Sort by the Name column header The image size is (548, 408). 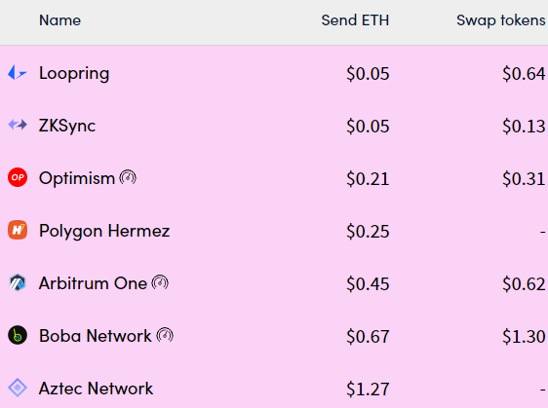[x=59, y=20]
